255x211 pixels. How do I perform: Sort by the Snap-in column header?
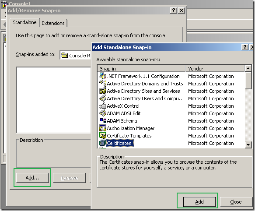pyautogui.click(x=141, y=69)
